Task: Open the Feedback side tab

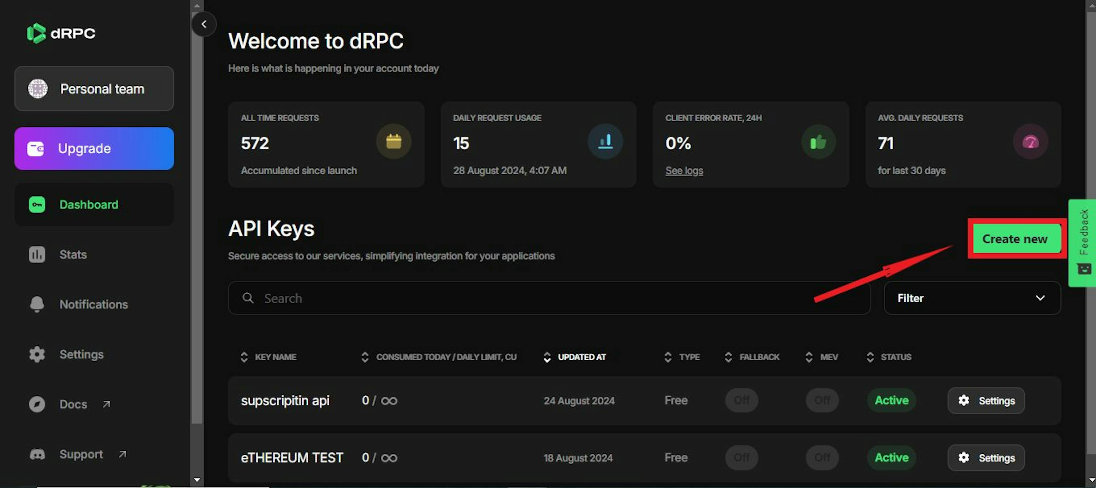Action: coord(1082,243)
